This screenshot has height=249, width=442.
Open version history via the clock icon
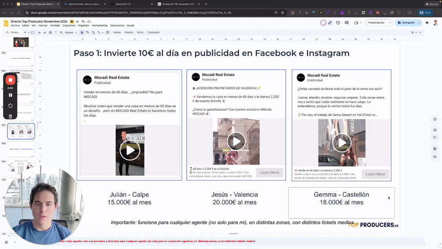[338, 23]
